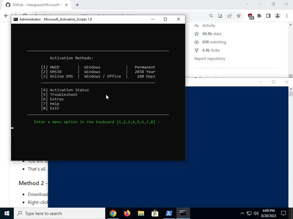293x219 pixels.
Task: Click PowerShell window scrollbar up arrow
Action: click(x=291, y=89)
